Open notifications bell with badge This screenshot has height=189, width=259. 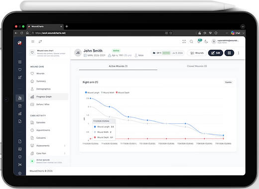[x=199, y=41]
